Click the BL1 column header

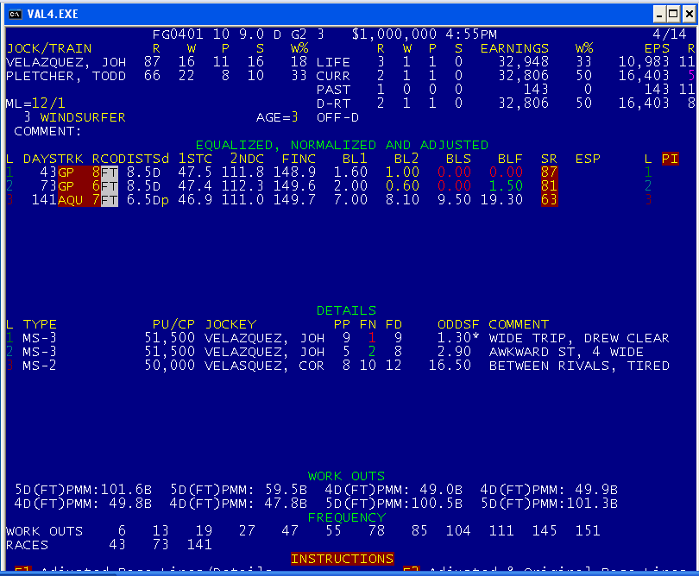click(355, 159)
